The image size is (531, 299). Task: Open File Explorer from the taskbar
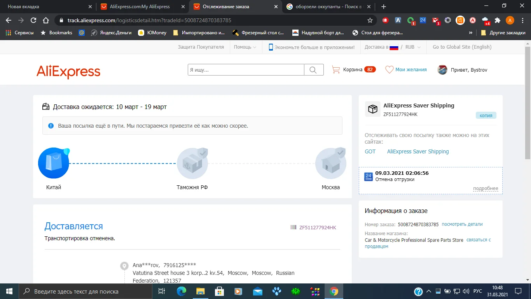point(200,291)
